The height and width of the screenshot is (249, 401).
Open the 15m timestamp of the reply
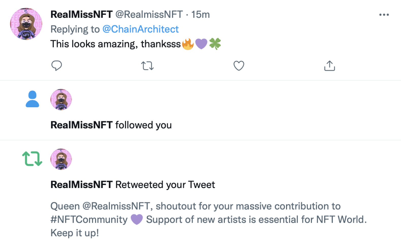(x=201, y=15)
